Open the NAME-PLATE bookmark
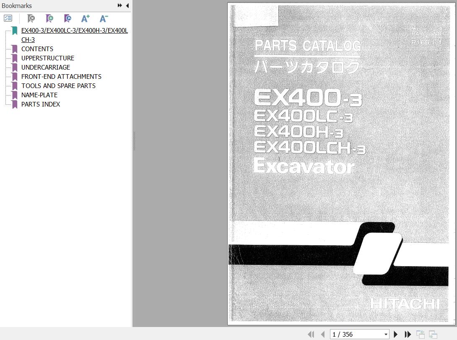This screenshot has width=457, height=340. coord(39,95)
